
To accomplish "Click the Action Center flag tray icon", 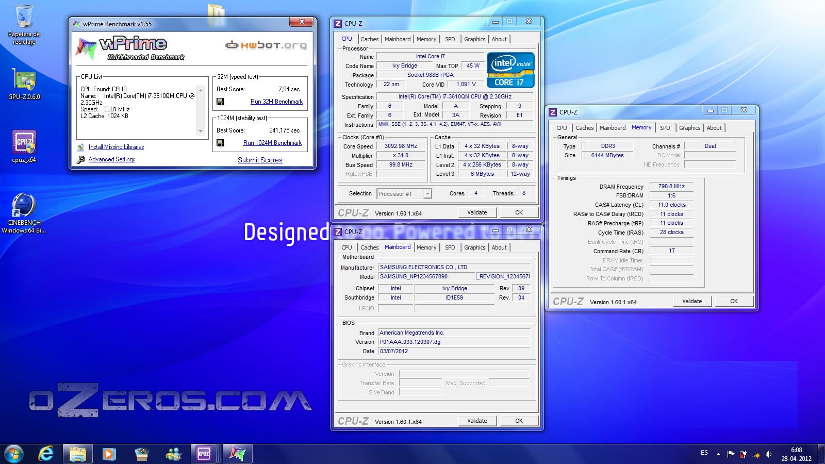I will point(731,454).
